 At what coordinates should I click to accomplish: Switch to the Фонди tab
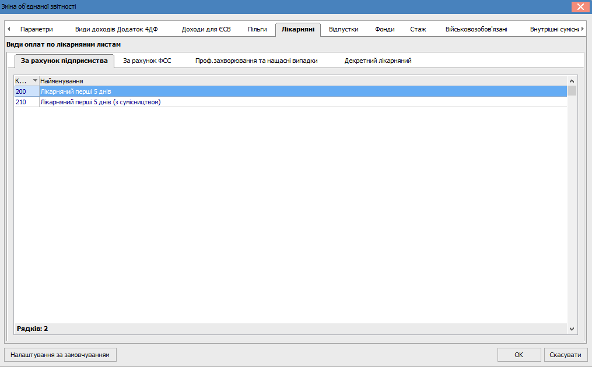tap(385, 29)
